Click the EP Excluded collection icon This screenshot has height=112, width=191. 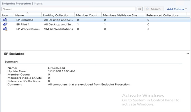pyautogui.click(x=6, y=20)
